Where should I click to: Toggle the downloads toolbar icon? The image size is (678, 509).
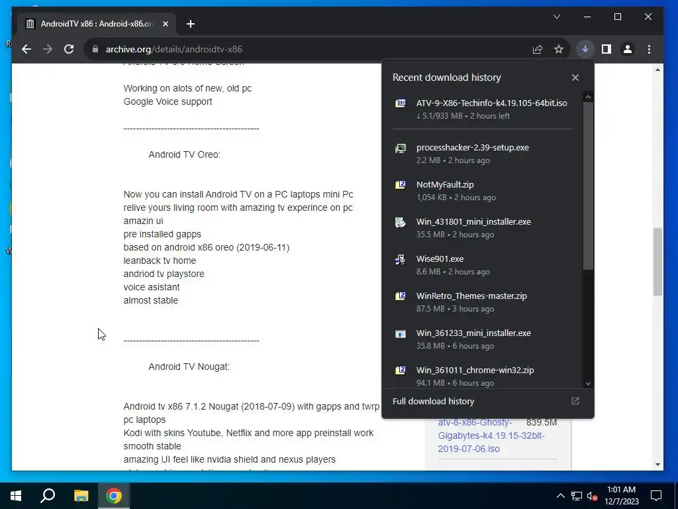pos(585,49)
